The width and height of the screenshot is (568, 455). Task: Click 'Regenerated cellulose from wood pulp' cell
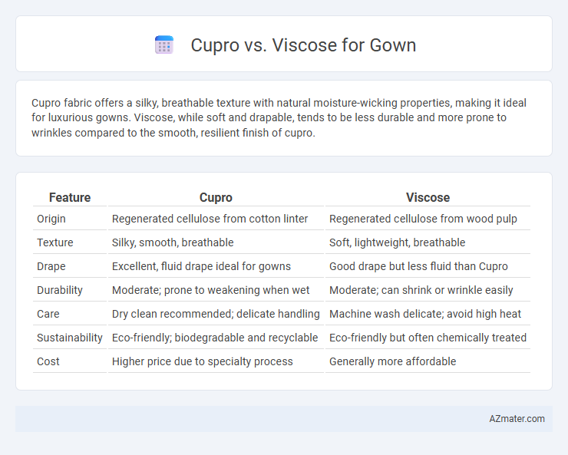[x=423, y=219]
